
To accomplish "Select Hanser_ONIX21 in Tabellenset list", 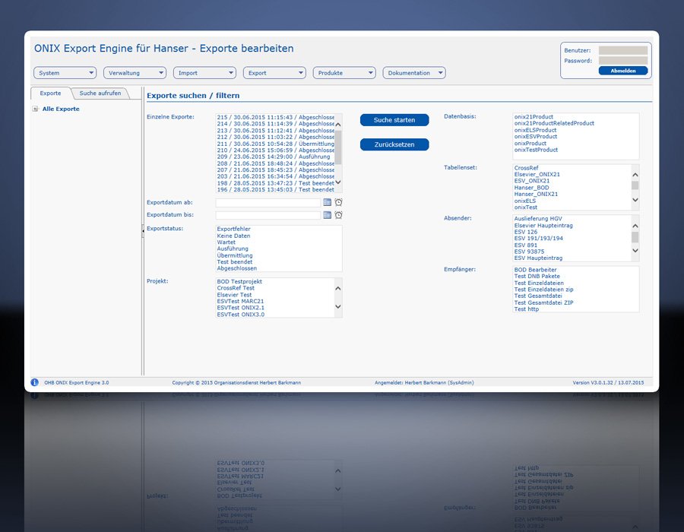I will (536, 194).
